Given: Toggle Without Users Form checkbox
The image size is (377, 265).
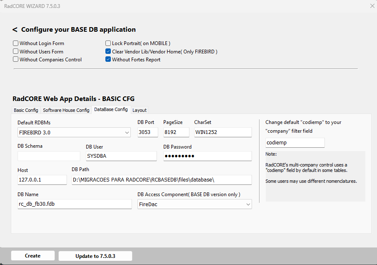Looking at the screenshot, I should [16, 52].
